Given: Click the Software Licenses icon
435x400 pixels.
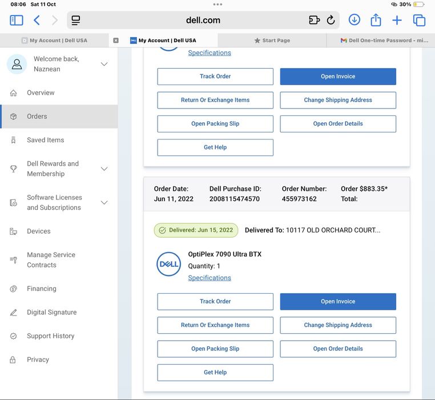Looking at the screenshot, I should click(x=13, y=202).
